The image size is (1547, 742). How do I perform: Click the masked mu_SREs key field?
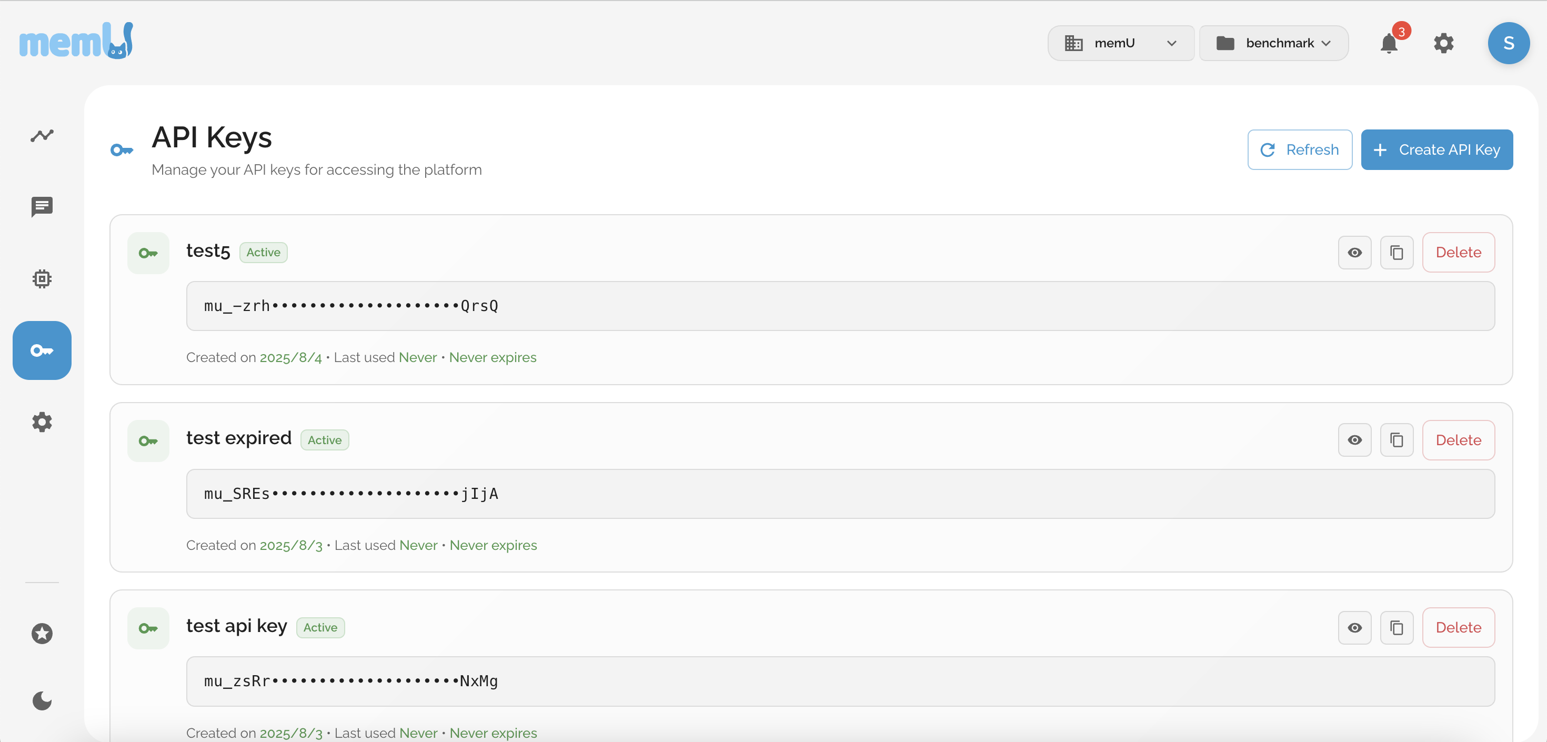coord(840,494)
